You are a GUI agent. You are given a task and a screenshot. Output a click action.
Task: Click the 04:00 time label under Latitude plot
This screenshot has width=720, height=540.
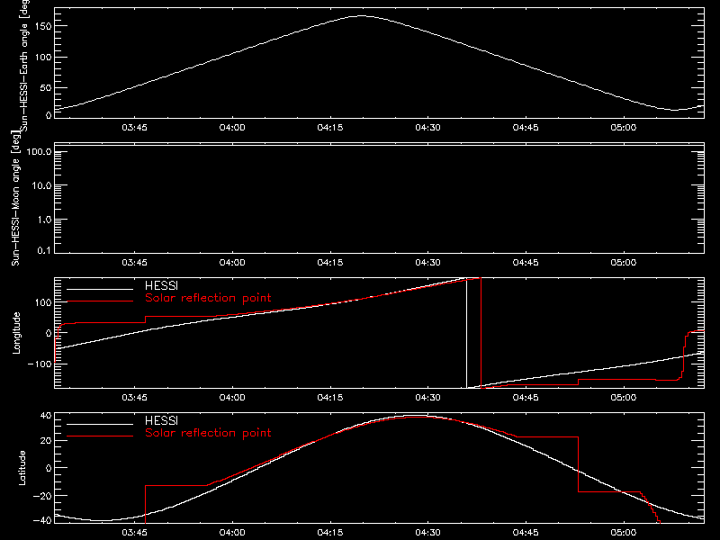click(x=232, y=532)
